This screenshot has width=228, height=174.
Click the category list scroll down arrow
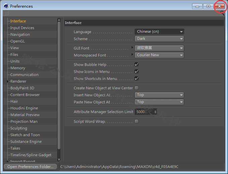click(x=59, y=160)
